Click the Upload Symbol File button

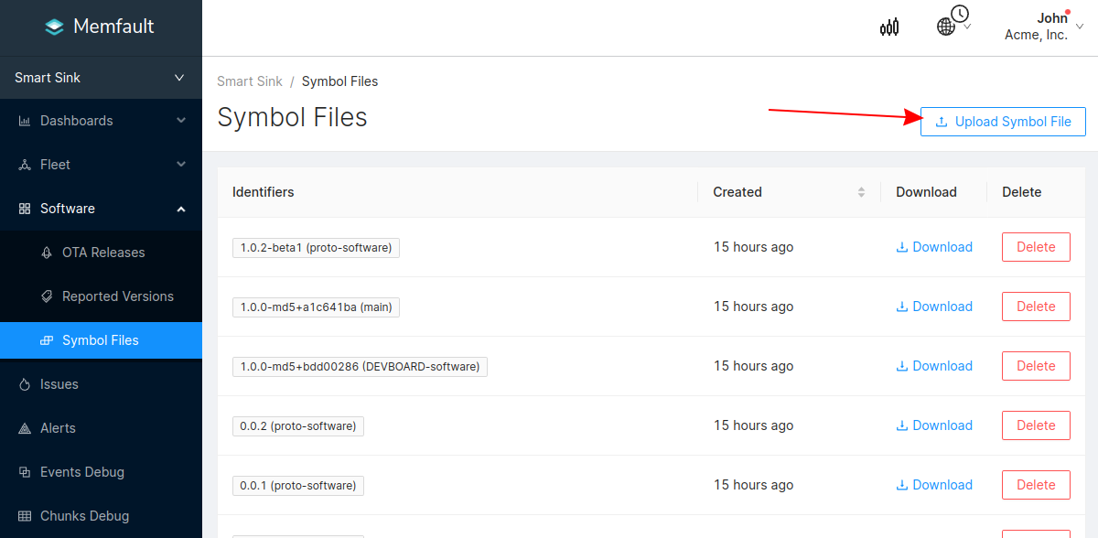coord(1003,122)
